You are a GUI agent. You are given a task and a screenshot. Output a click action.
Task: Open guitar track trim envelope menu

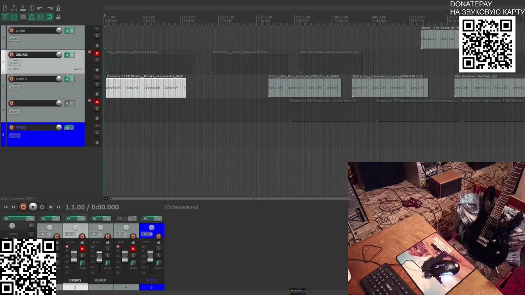[x=15, y=39]
